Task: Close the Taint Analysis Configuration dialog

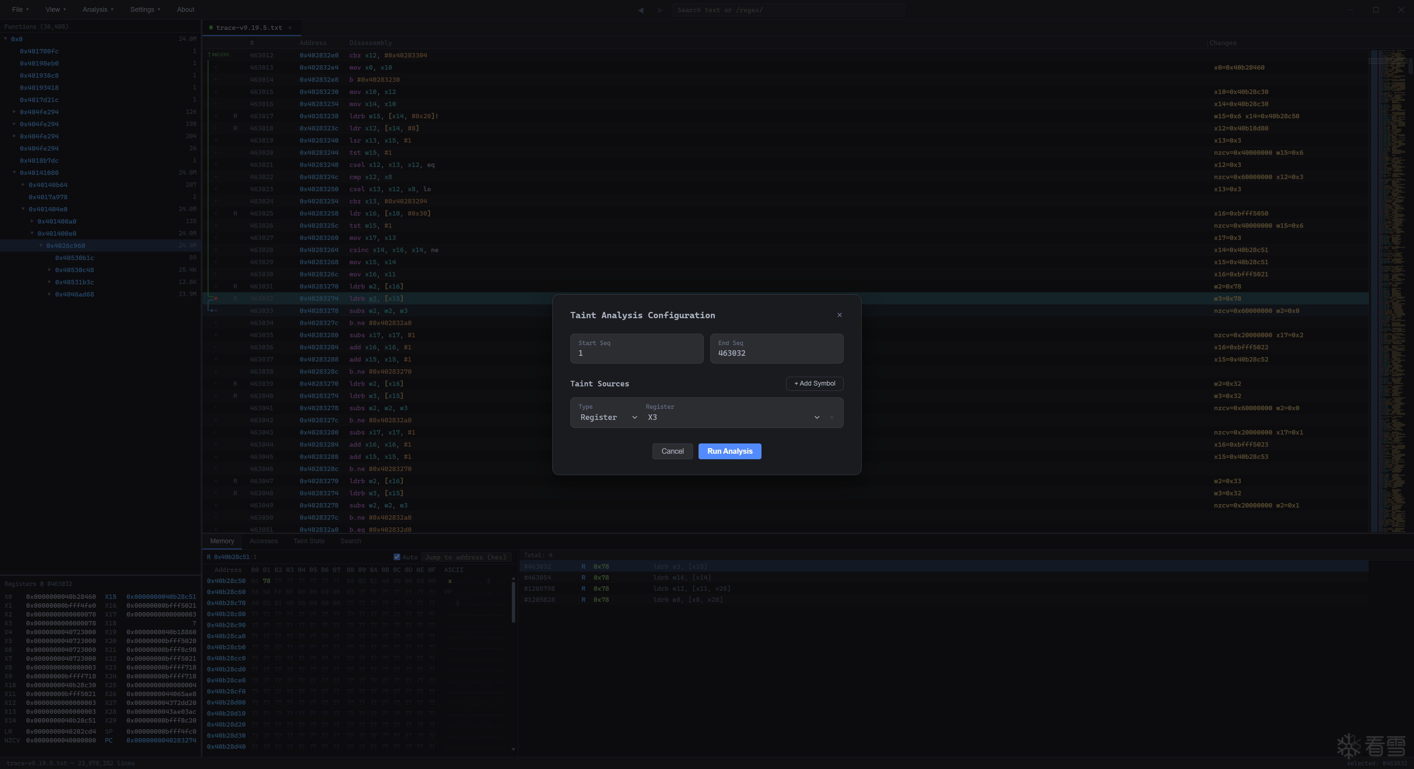Action: 839,315
